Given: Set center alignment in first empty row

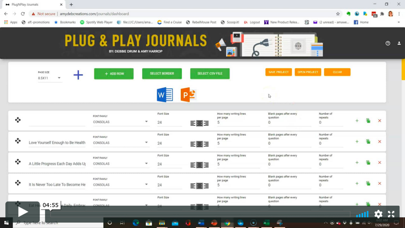Looking at the screenshot, I should tap(199, 124).
